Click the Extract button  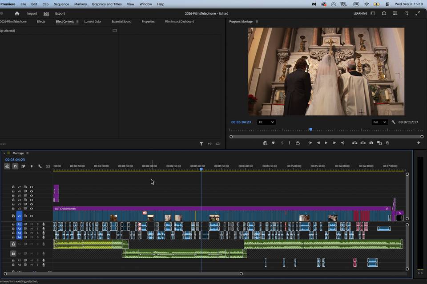[363, 143]
